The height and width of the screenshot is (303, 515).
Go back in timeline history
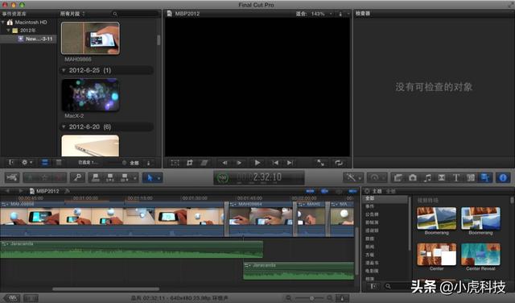tap(7, 191)
